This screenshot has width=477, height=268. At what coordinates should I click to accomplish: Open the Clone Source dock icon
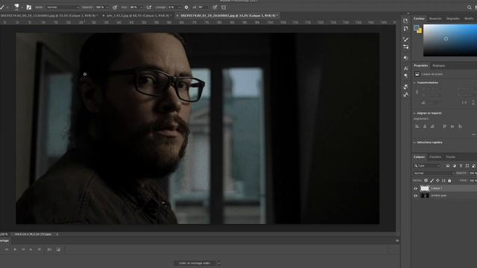405,57
